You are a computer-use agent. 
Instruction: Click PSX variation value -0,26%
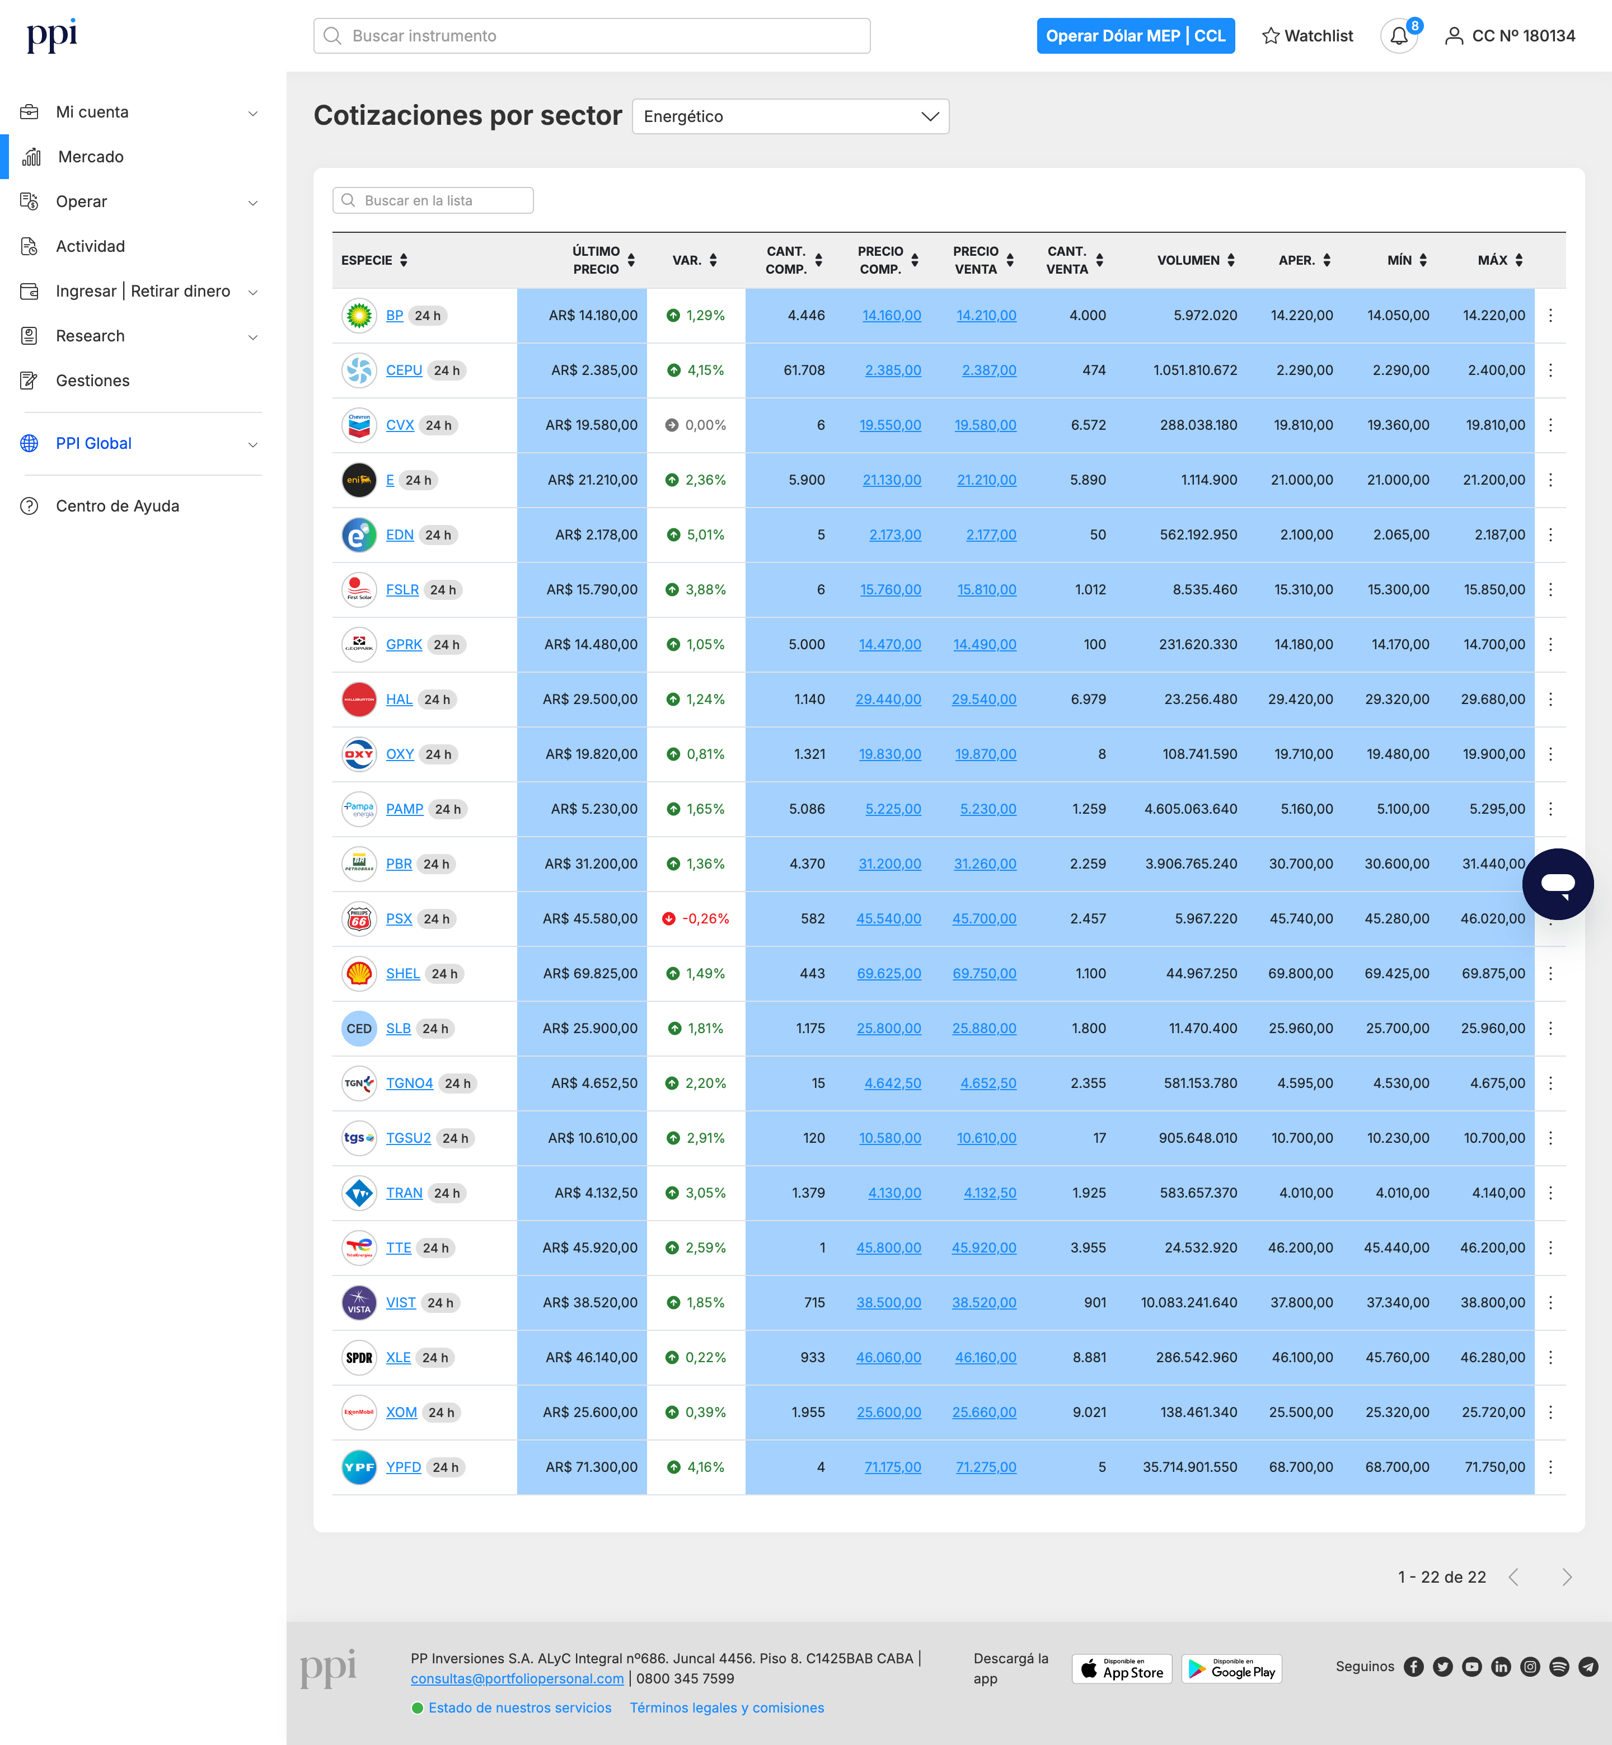(x=705, y=918)
